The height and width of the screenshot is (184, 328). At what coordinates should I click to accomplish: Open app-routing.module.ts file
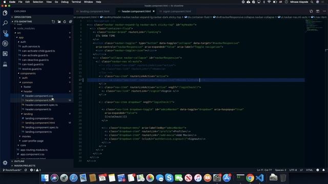[x=34, y=150]
